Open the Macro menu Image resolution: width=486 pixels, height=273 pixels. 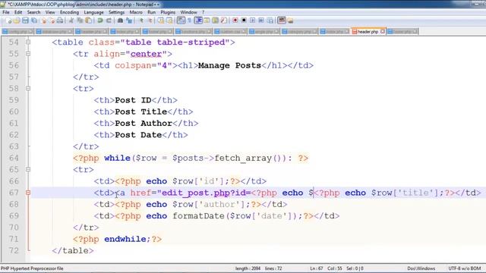[x=136, y=12]
